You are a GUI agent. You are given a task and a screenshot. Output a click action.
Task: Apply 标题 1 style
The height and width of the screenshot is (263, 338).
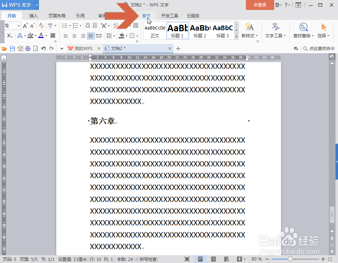(178, 31)
